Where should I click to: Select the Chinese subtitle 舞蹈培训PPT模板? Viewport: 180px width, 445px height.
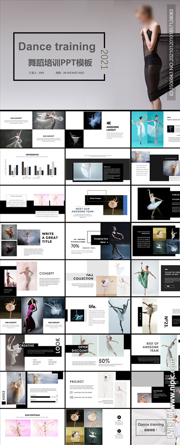click(x=60, y=63)
